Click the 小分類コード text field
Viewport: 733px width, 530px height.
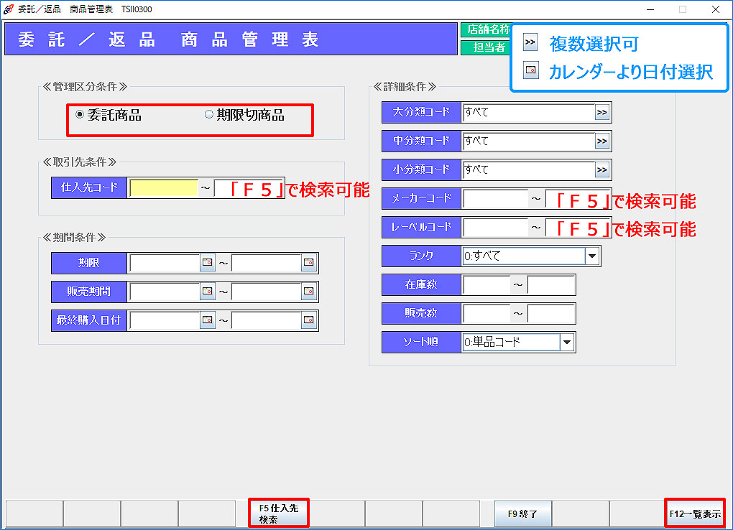coord(528,170)
